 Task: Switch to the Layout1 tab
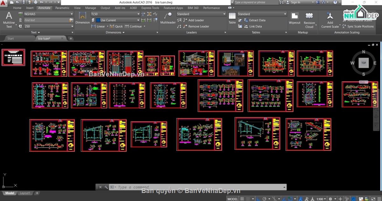tap(25, 193)
